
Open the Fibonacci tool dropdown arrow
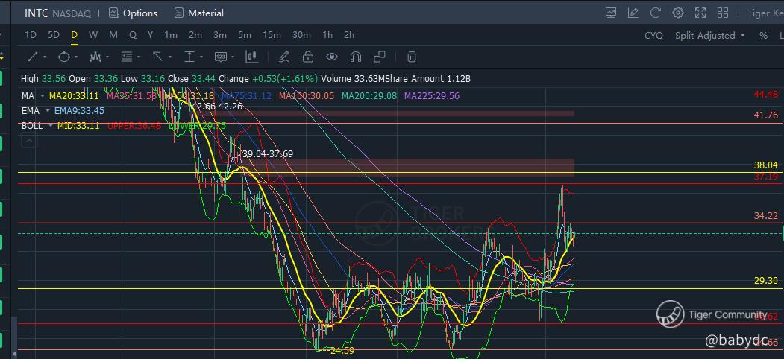(x=139, y=57)
